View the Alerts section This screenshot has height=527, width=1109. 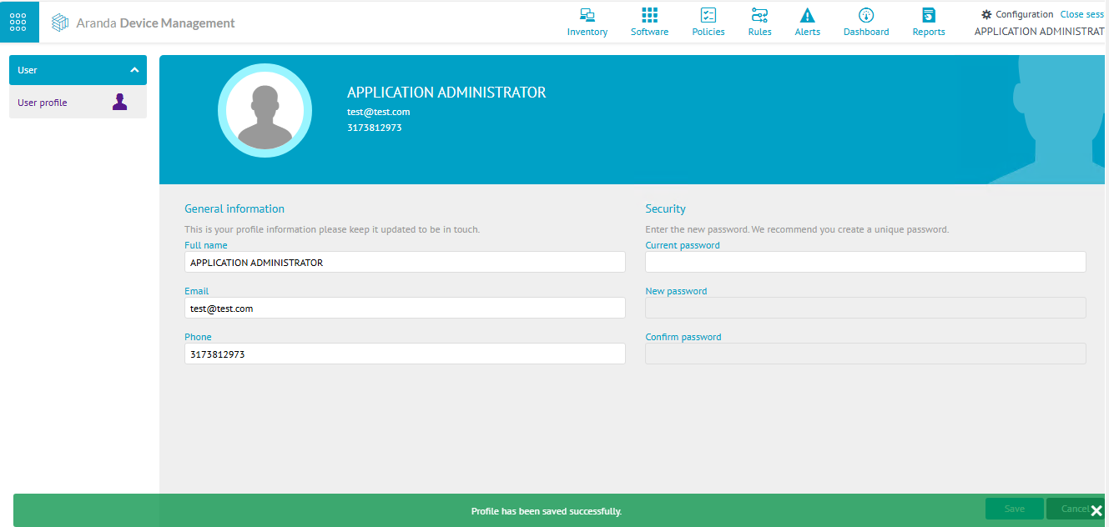[x=807, y=23]
